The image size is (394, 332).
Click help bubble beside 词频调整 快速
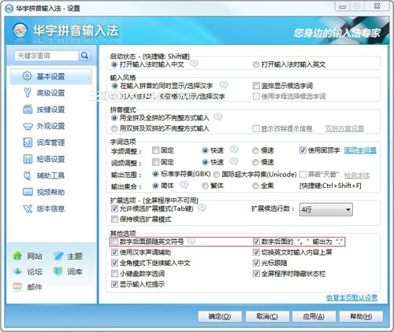click(234, 161)
